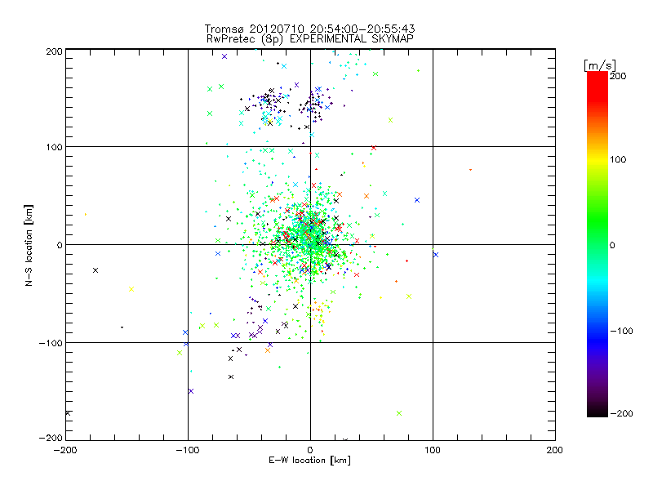The width and height of the screenshot is (653, 490).
Task: Click the '[m/s]' colorbar unit label
Action: tap(600, 65)
